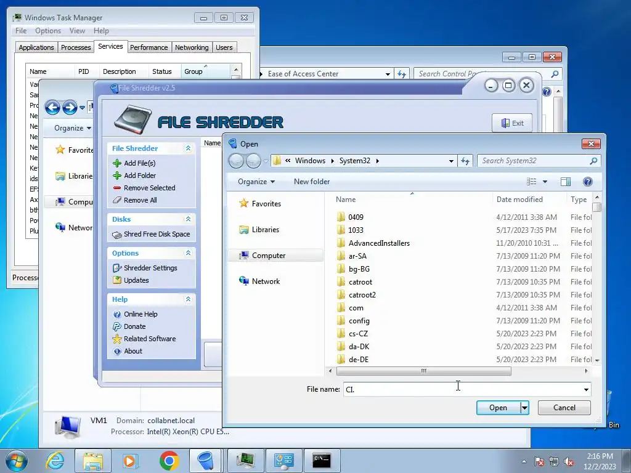Switch to Processes tab in Task Manager
Screen dimensions: 631x473
tap(76, 47)
